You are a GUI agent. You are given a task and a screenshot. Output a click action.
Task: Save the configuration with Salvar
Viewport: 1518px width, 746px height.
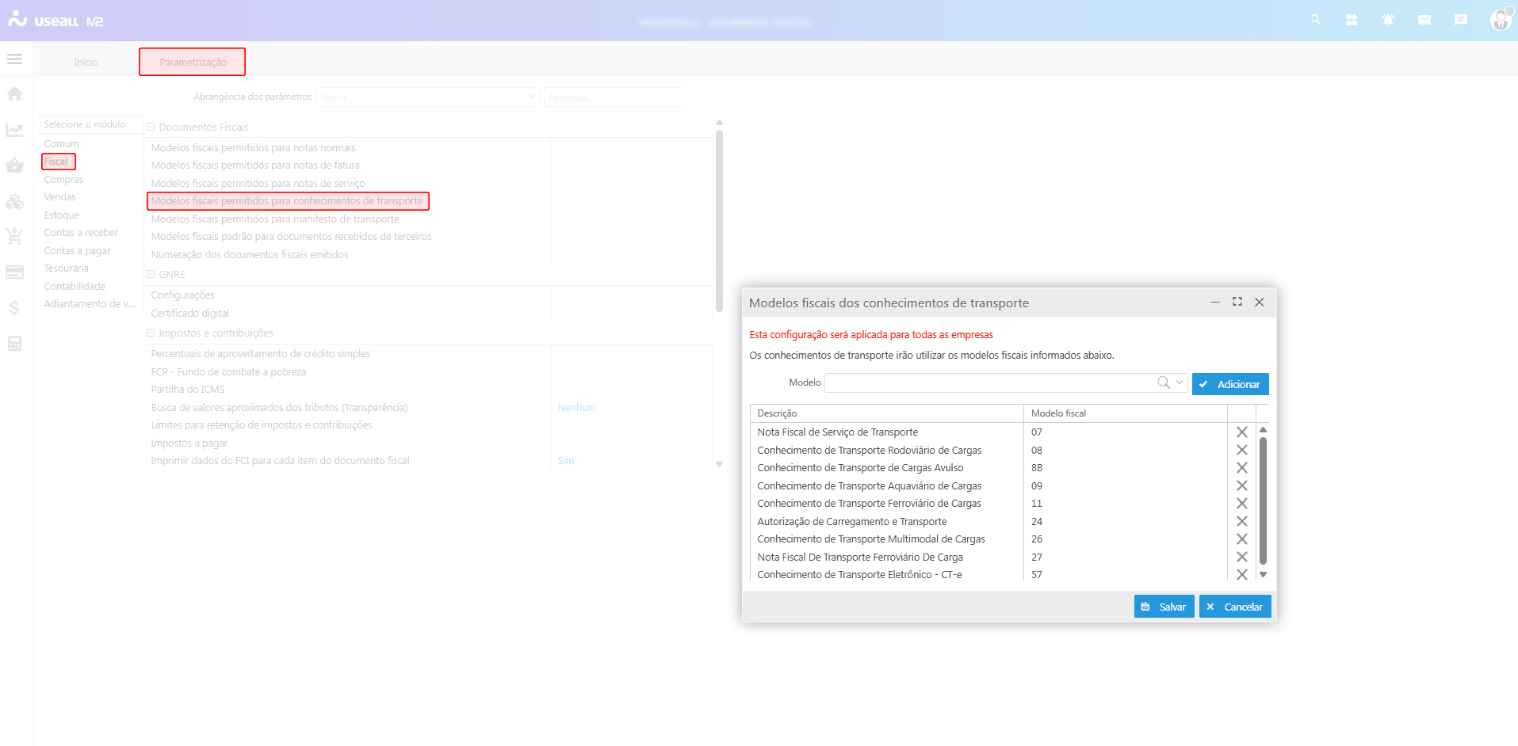(1164, 607)
